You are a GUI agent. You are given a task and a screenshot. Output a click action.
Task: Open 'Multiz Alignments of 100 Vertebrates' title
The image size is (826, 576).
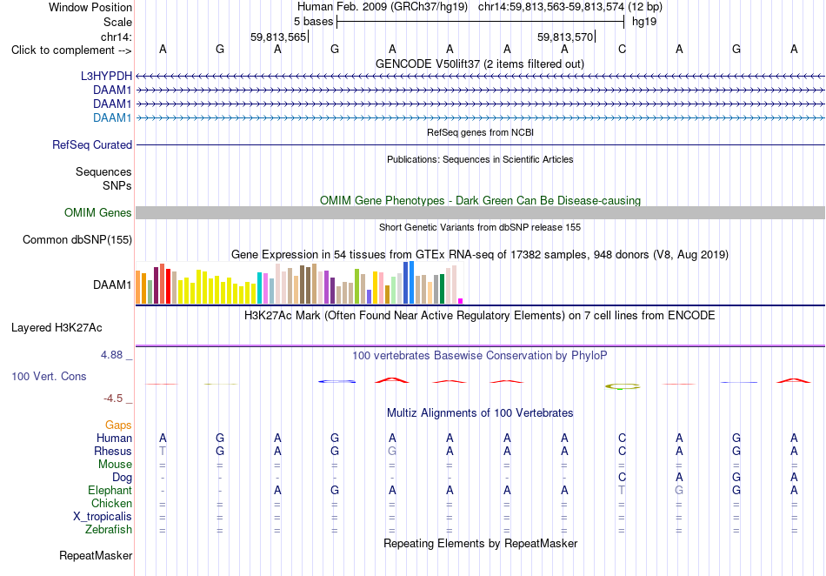pos(480,413)
